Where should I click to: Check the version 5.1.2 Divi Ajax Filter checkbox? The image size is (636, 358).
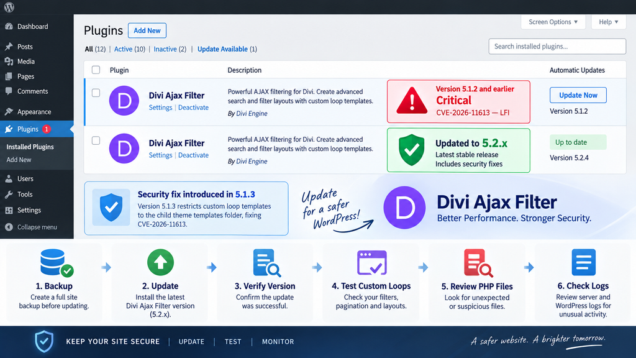click(96, 93)
